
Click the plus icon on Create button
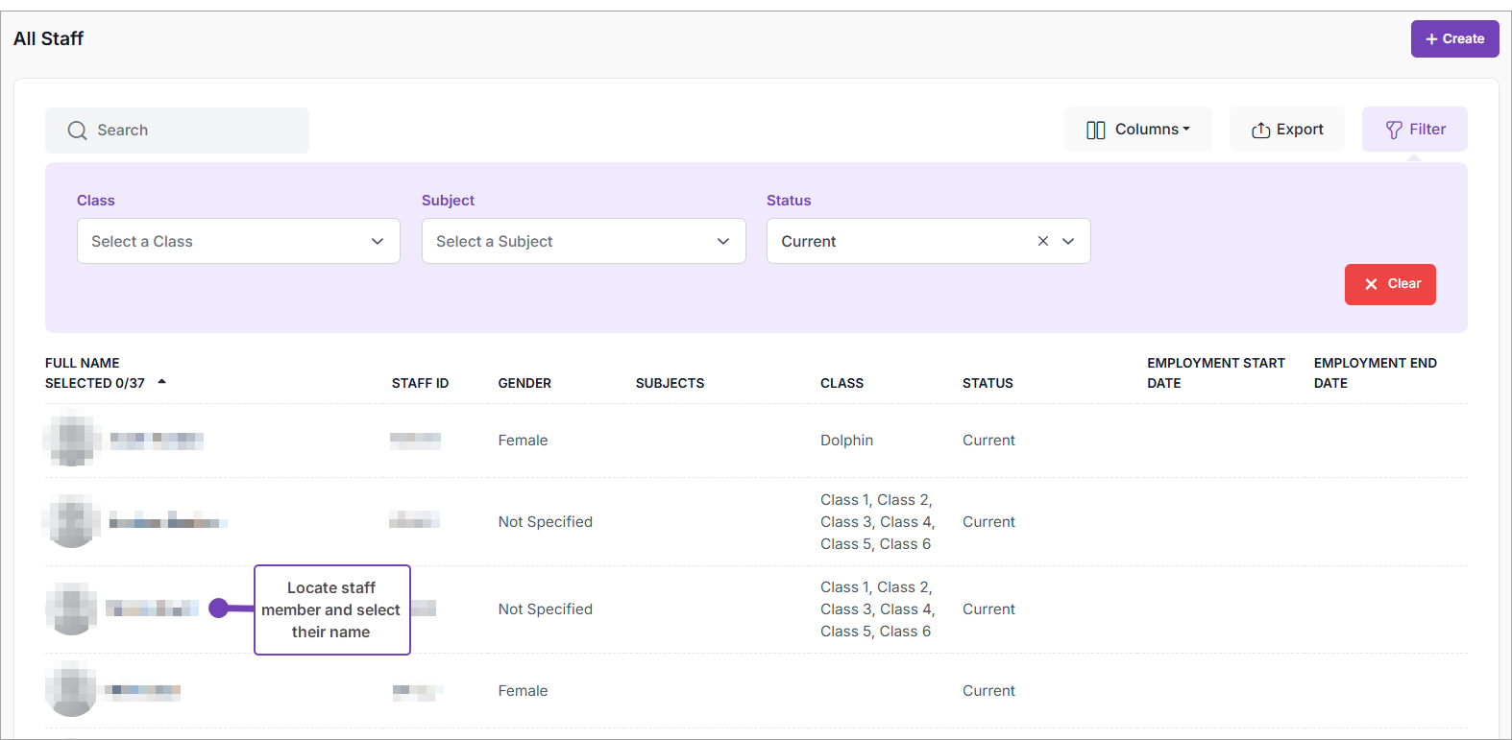(x=1431, y=39)
